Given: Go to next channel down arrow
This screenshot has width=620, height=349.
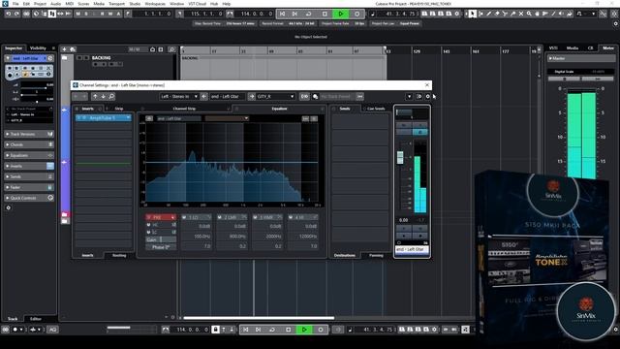Looking at the screenshot, I should tap(104, 97).
